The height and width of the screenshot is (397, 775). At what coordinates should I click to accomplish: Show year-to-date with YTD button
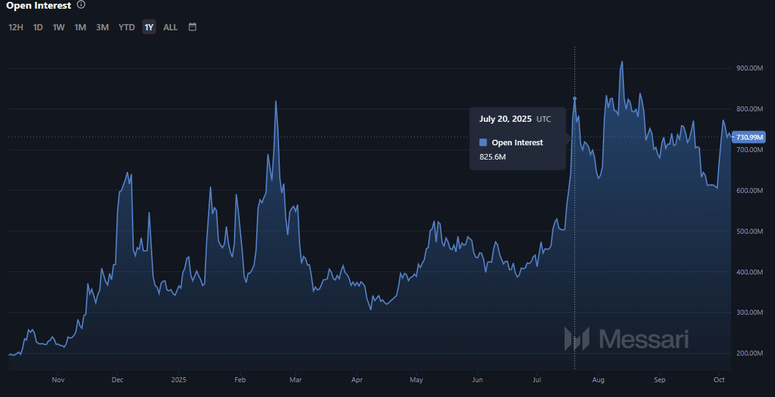126,27
